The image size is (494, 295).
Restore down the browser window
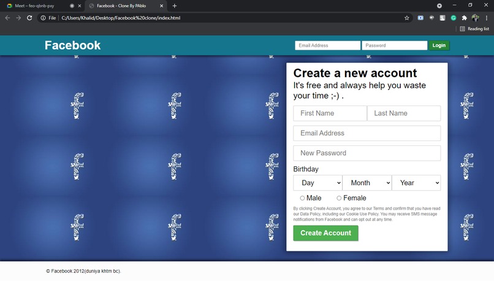[x=470, y=5]
